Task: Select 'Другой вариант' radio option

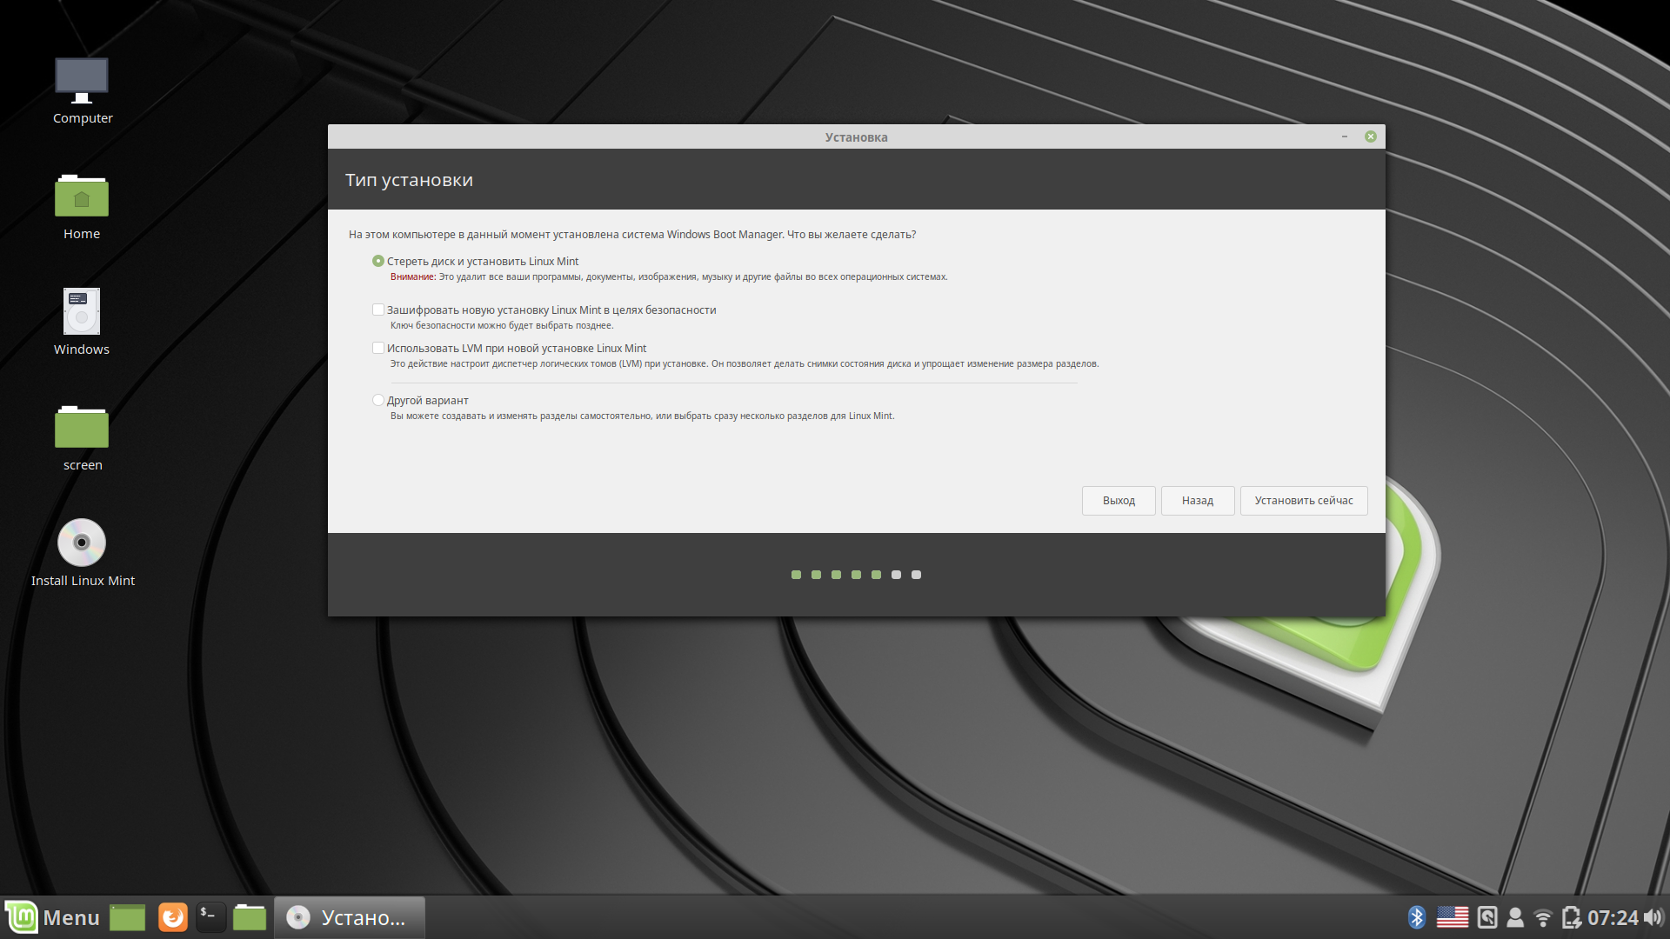Action: tap(378, 400)
